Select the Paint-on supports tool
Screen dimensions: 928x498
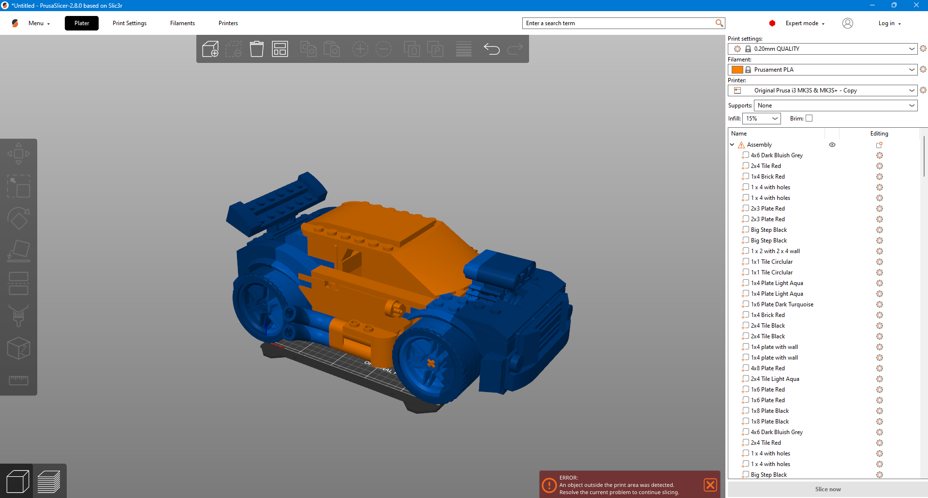coord(18,316)
